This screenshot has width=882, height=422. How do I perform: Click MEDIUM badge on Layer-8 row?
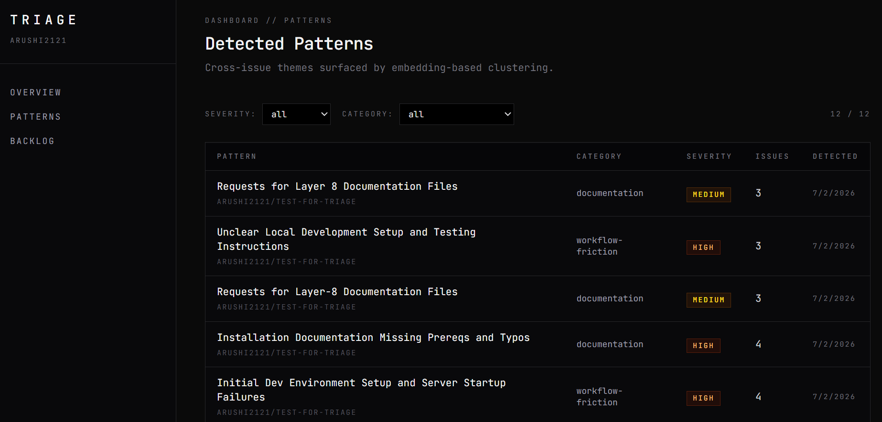709,300
